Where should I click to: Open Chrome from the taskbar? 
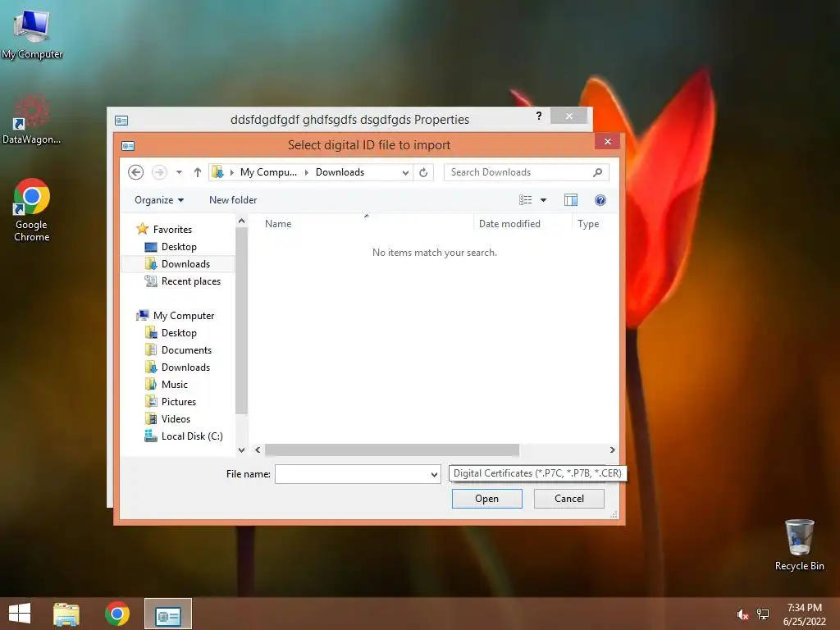pyautogui.click(x=116, y=614)
